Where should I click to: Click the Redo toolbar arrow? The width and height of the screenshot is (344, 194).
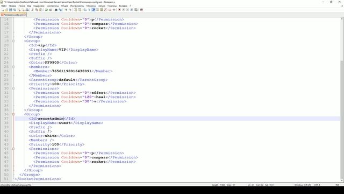[51, 10]
